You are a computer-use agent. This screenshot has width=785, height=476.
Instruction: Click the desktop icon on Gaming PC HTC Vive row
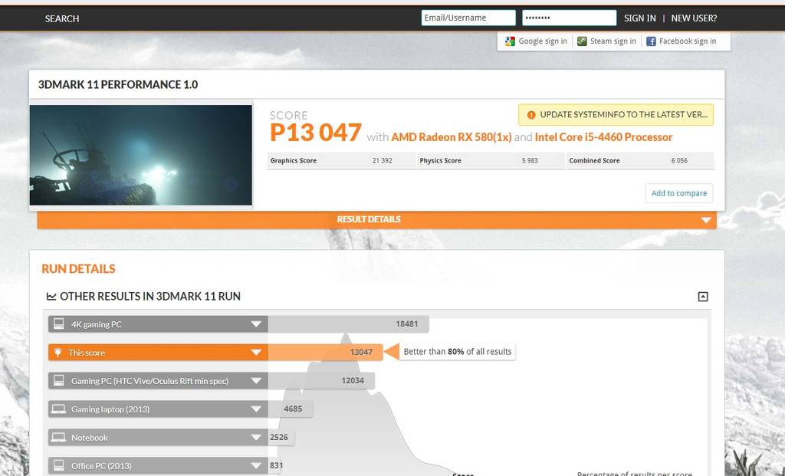point(58,380)
